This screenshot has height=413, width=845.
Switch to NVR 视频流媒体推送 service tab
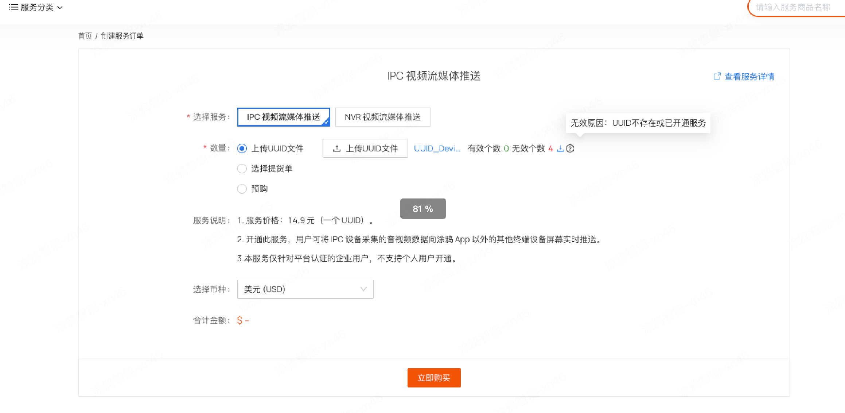[382, 117]
